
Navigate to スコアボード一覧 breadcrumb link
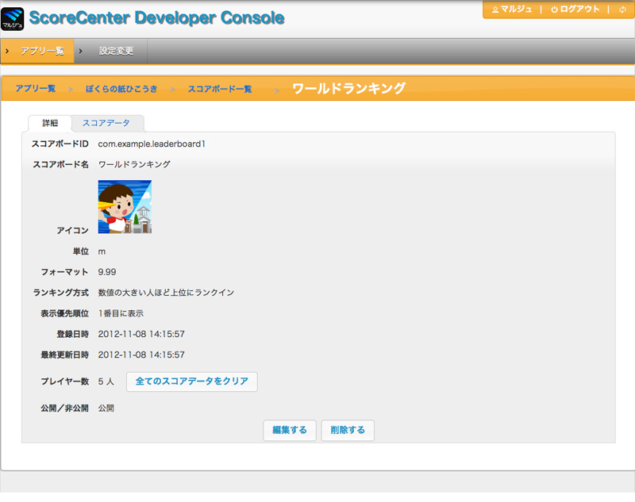(220, 89)
